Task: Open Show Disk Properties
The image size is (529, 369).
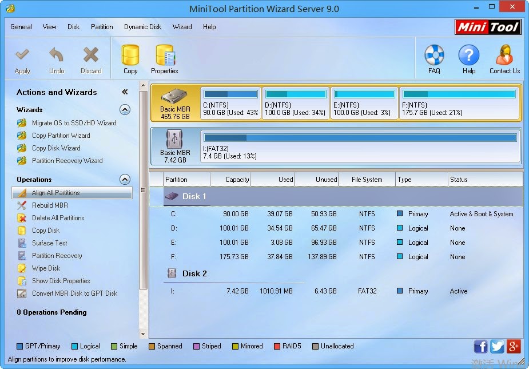Action: tap(61, 281)
